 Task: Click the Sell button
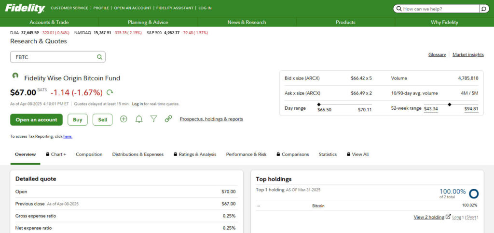pos(102,119)
